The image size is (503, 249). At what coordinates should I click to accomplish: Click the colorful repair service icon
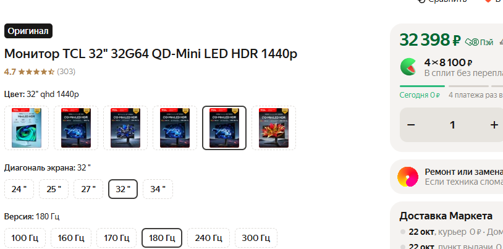pos(408,177)
